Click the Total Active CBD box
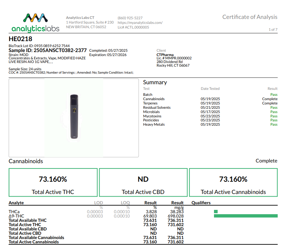283x251 pixels. (143, 182)
